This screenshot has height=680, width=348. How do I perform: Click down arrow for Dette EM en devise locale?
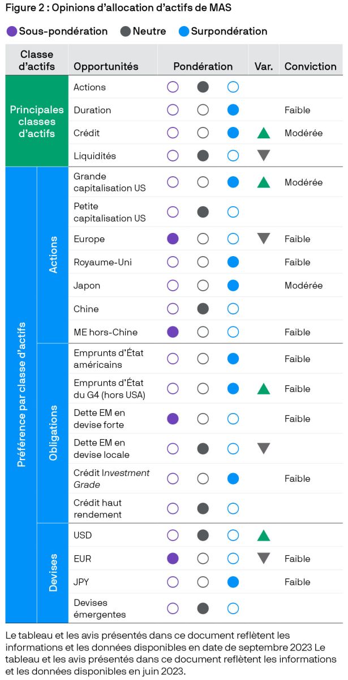[263, 448]
